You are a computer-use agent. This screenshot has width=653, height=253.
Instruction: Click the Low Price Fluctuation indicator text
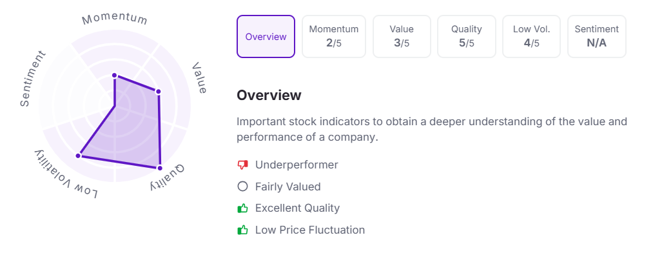[x=310, y=230]
